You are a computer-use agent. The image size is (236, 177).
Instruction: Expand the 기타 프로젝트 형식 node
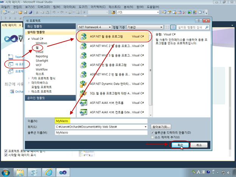[x=29, y=78]
